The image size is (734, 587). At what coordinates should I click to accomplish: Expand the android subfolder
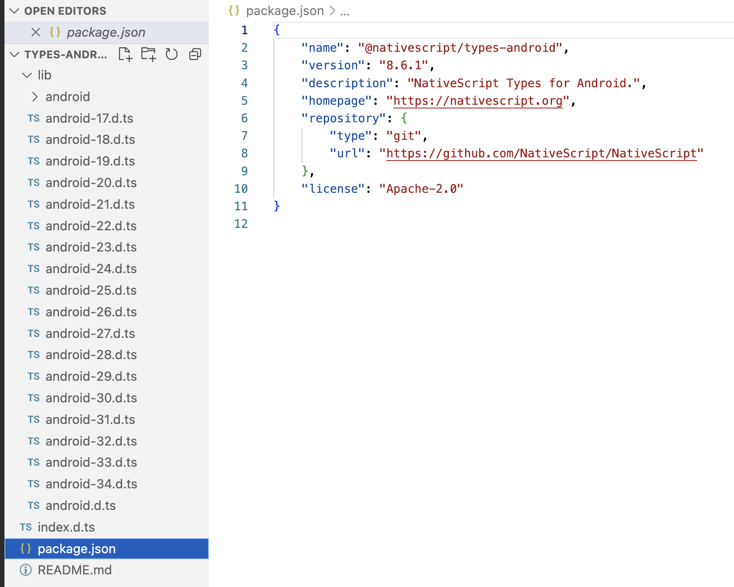tap(35, 97)
